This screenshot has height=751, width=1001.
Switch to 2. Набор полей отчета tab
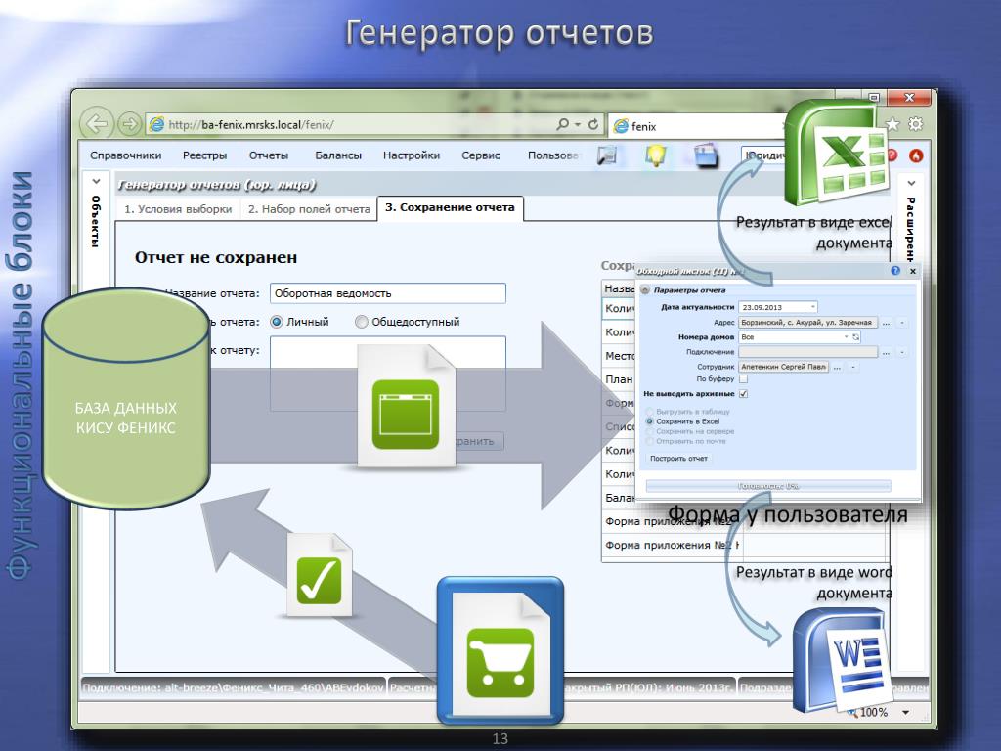(309, 209)
